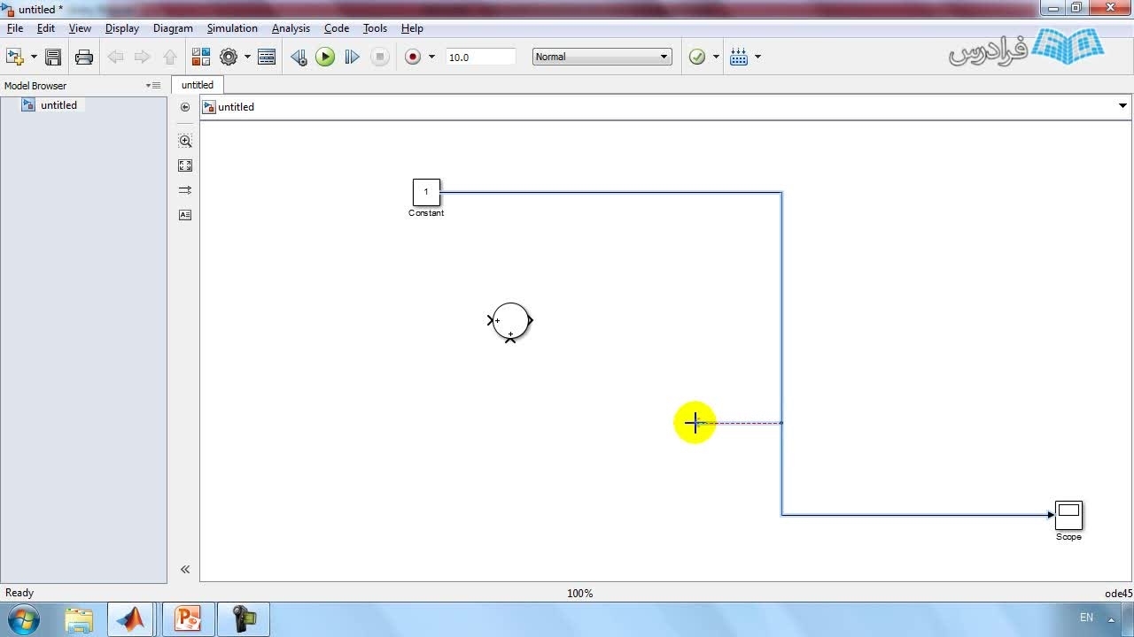Open the Model Advisor dropdown arrow
1134x637 pixels.
716,57
